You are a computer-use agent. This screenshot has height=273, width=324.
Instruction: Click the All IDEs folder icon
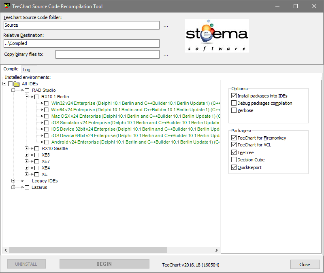[x=16, y=84]
